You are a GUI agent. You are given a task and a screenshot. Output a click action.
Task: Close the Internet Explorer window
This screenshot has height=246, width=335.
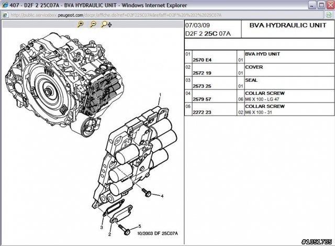(x=330, y=5)
